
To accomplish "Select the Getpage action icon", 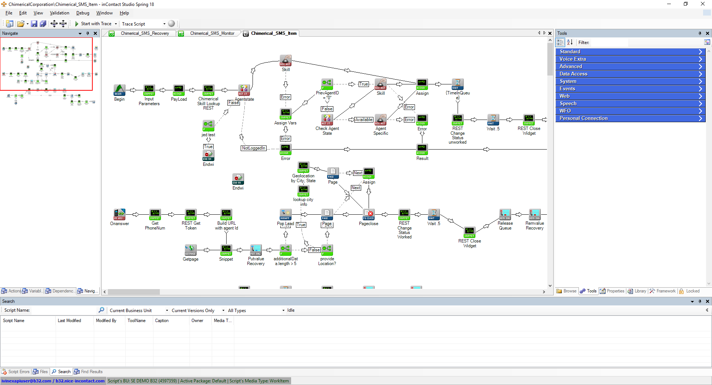I will pyautogui.click(x=191, y=250).
